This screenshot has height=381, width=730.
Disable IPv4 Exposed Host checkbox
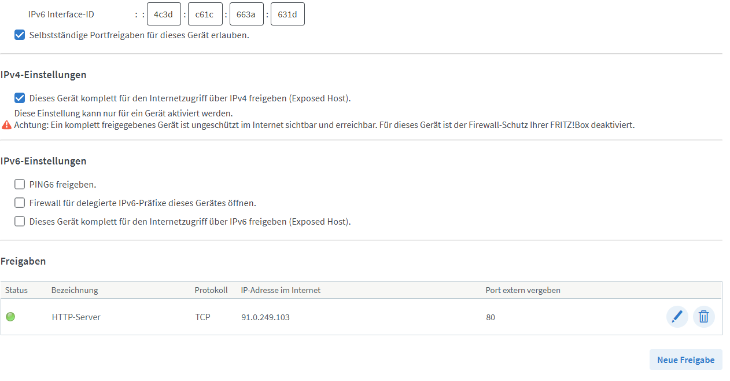(20, 98)
